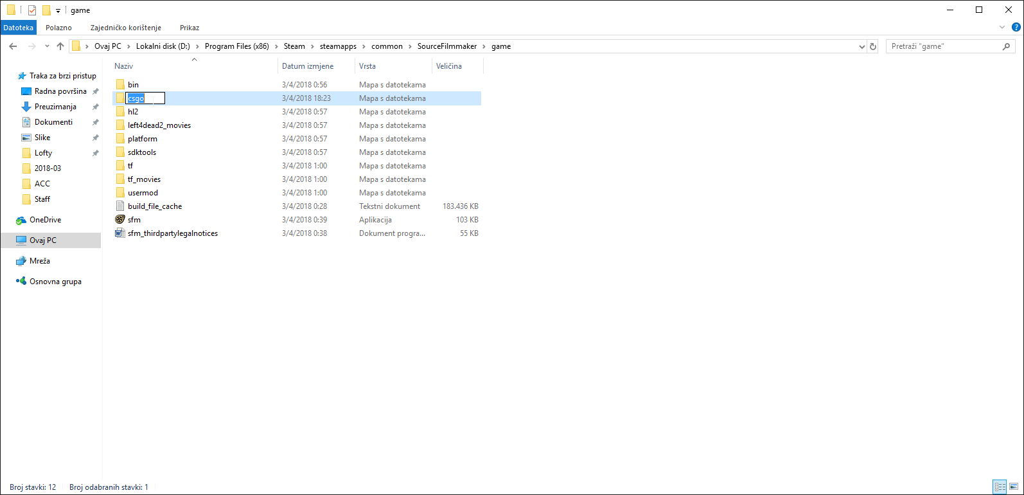Image resolution: width=1024 pixels, height=495 pixels.
Task: Open the Customize Quick Access Toolbar dropdown
Action: tap(58, 11)
